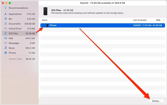This screenshot has width=167, height=105.
Task: Sort by the Last Accessed column
Action: pos(140,20)
